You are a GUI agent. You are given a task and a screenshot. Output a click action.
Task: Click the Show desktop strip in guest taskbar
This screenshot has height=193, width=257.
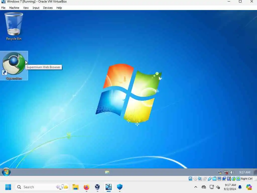[x=255, y=172]
